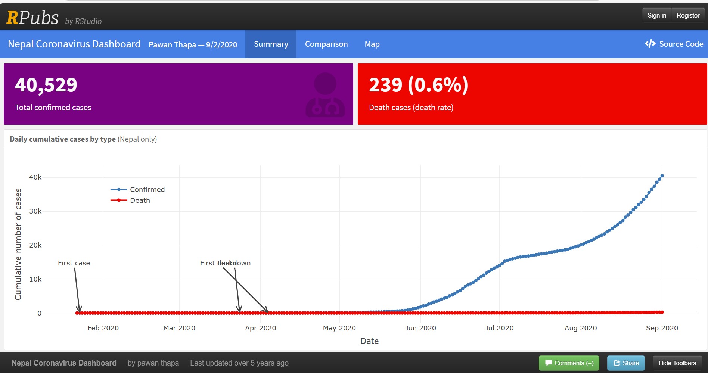Click the red Death cases box
The width and height of the screenshot is (708, 373).
pos(532,94)
